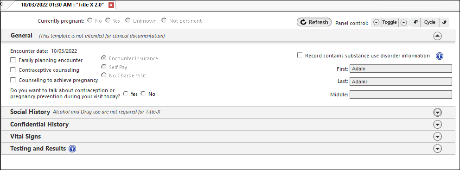Expand the Social History panel

pyautogui.click(x=437, y=112)
